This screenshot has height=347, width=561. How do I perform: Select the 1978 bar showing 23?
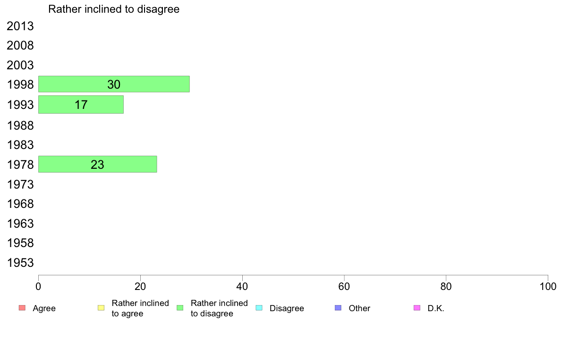click(x=97, y=165)
